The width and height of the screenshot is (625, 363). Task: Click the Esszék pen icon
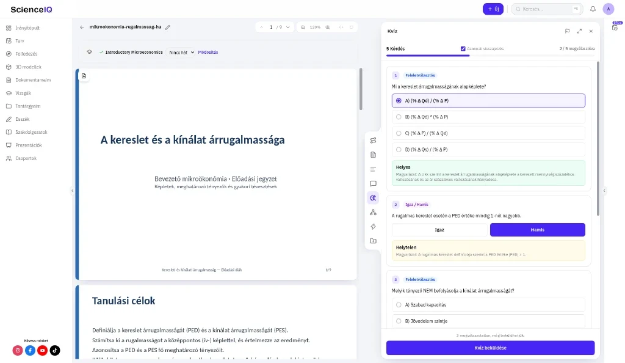(x=9, y=119)
